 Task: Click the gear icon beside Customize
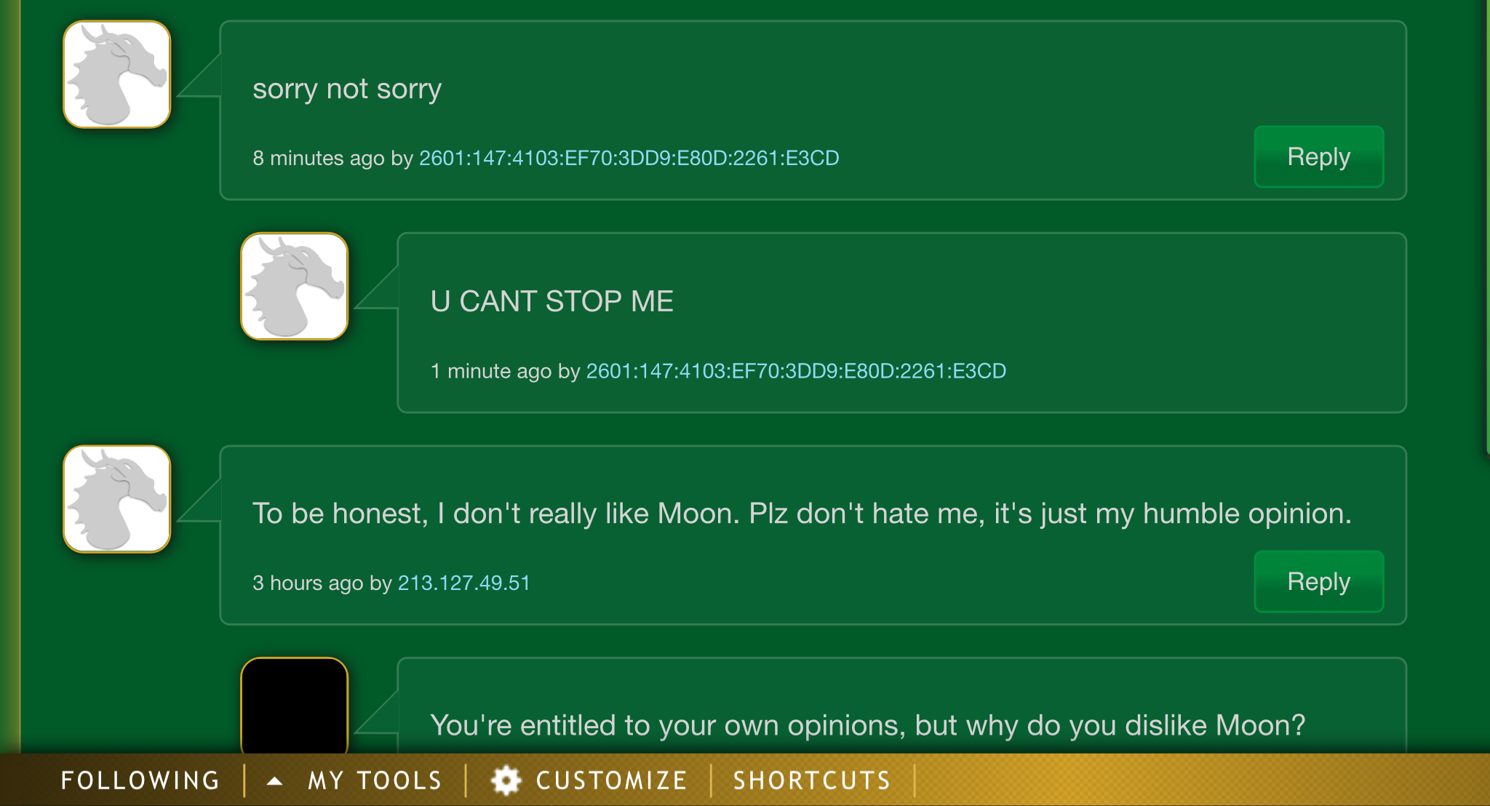click(506, 781)
